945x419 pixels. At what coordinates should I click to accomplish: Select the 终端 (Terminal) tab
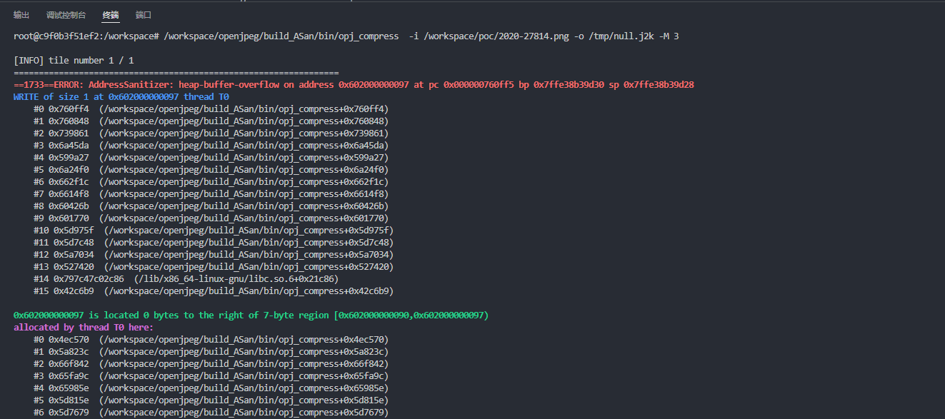click(111, 15)
